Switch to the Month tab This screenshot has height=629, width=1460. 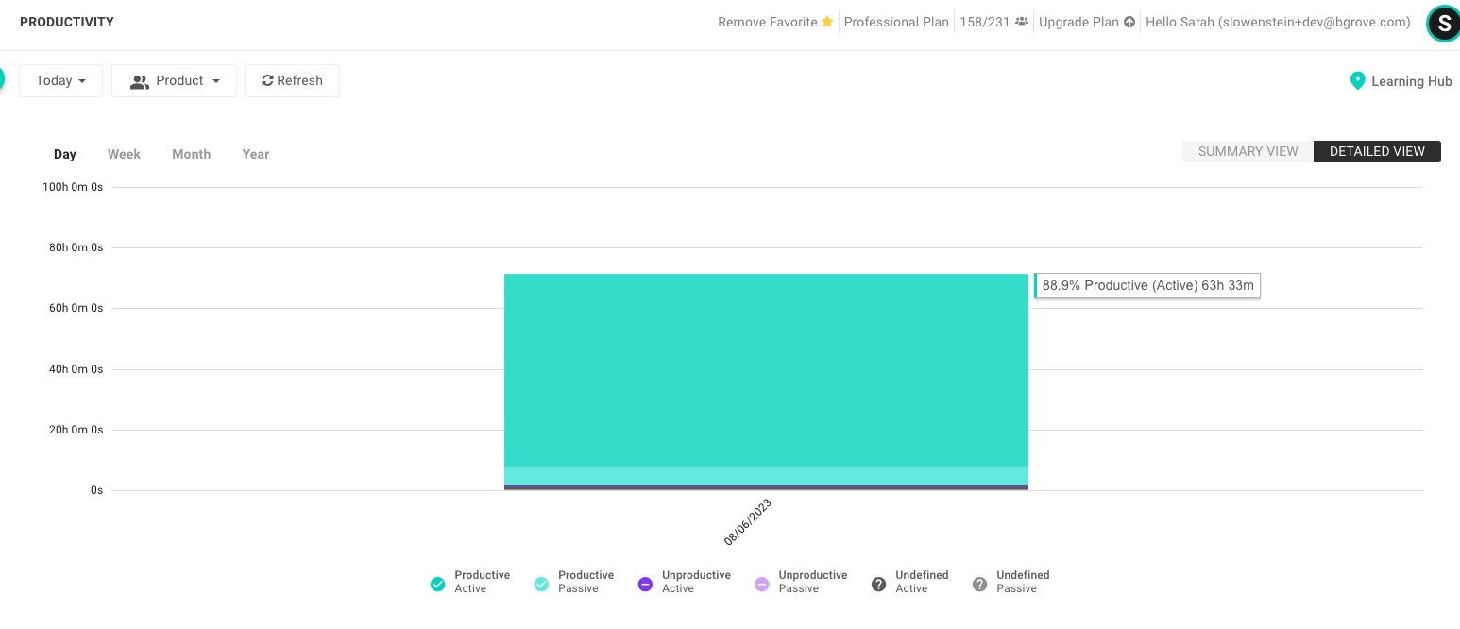tap(191, 154)
